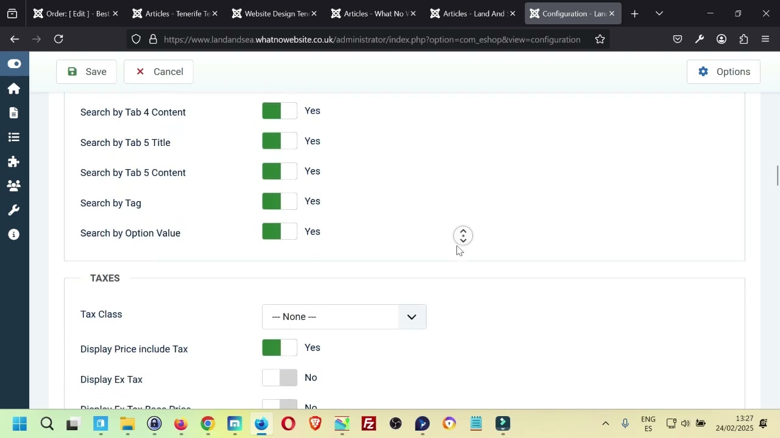Open the Home dashboard sidebar icon
The width and height of the screenshot is (780, 438).
tap(14, 89)
